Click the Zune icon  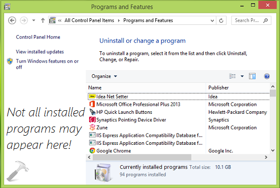pos(92,127)
